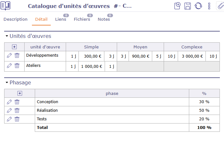Screen dimensions: 224x149
Task: Remove the Tests phase via trash icon
Action: [x=17, y=119]
